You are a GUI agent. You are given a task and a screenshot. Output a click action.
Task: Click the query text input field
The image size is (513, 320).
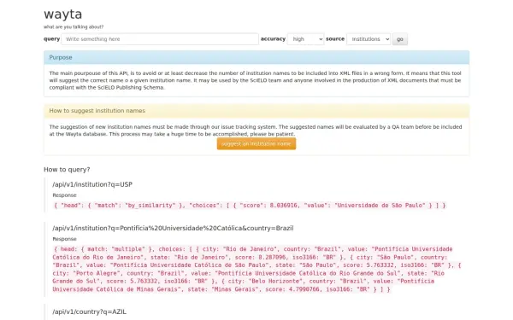pyautogui.click(x=160, y=39)
